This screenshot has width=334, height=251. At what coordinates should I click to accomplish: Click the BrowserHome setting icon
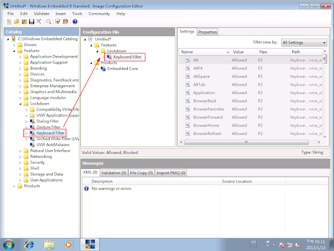pos(188,125)
